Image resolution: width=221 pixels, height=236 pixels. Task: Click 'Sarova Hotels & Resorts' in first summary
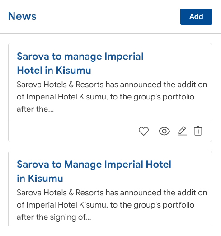60,85
